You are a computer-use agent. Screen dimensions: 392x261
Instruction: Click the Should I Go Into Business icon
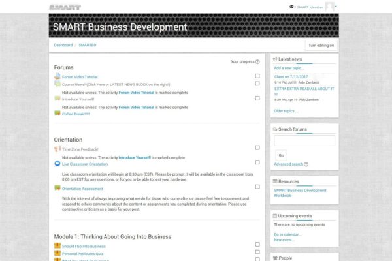pos(57,245)
